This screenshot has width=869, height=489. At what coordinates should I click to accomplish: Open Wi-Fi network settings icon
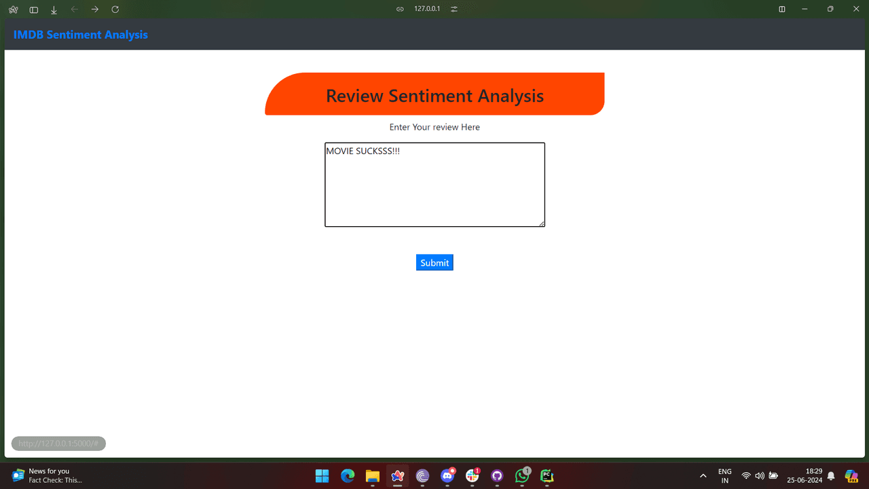[746, 475]
